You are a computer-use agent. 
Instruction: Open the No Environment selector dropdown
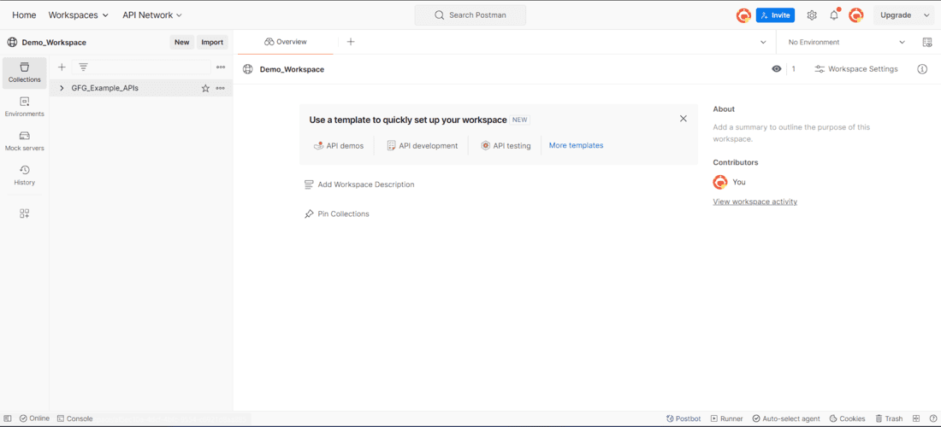(847, 43)
